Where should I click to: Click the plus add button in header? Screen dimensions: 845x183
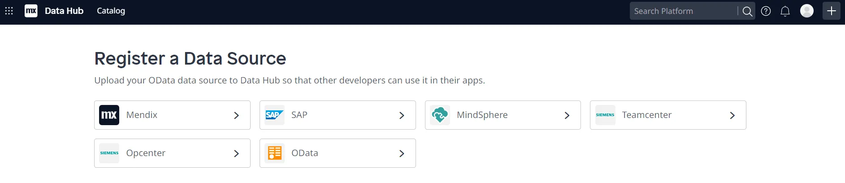(x=831, y=11)
